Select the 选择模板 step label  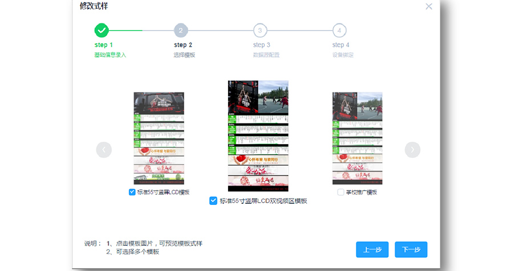click(184, 55)
